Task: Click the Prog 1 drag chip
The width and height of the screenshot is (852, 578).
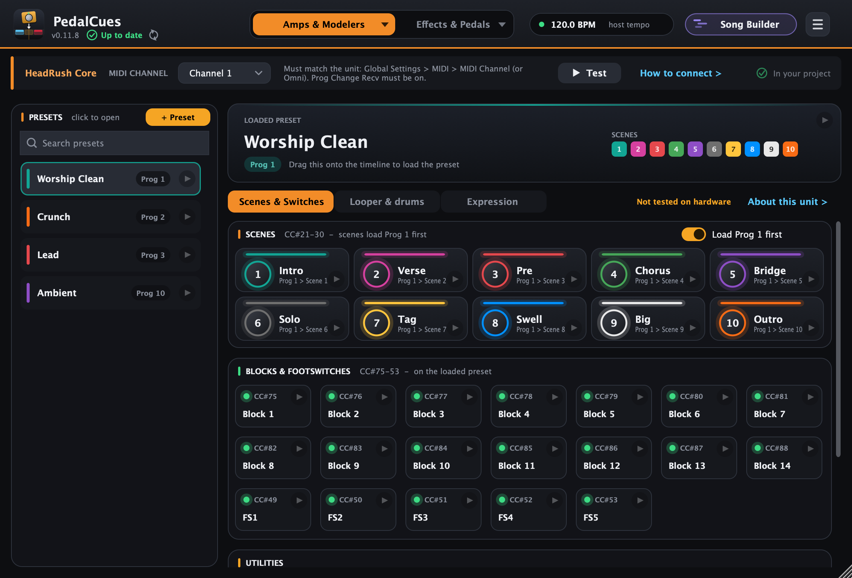Action: pyautogui.click(x=262, y=164)
